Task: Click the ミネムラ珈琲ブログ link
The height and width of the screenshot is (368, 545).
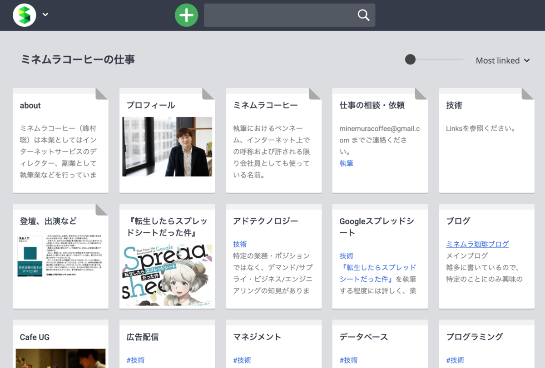Action: pos(477,244)
